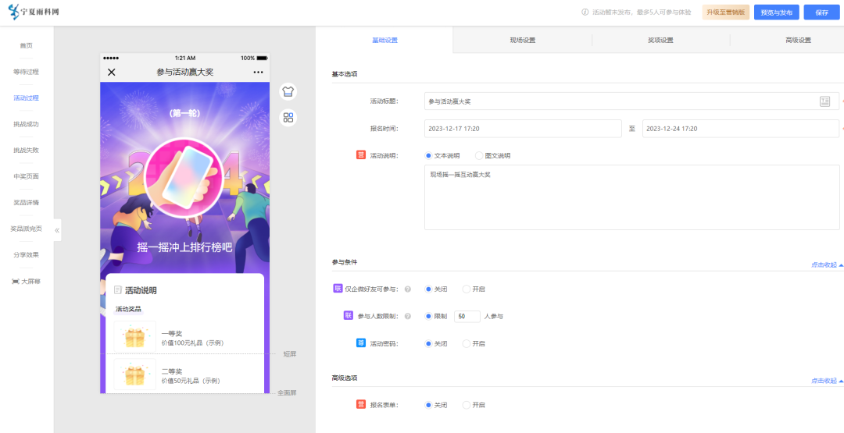Image resolution: width=844 pixels, height=433 pixels.
Task: Click (第一轮) label in preview
Action: point(184,113)
